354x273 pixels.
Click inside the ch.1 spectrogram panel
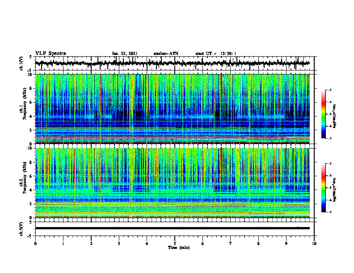(x=172, y=109)
